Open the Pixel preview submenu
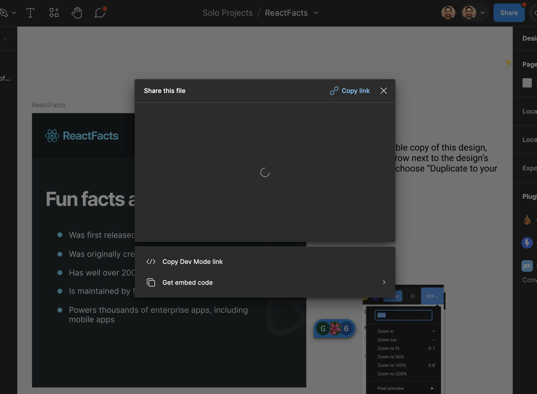The width and height of the screenshot is (537, 394). point(403,388)
